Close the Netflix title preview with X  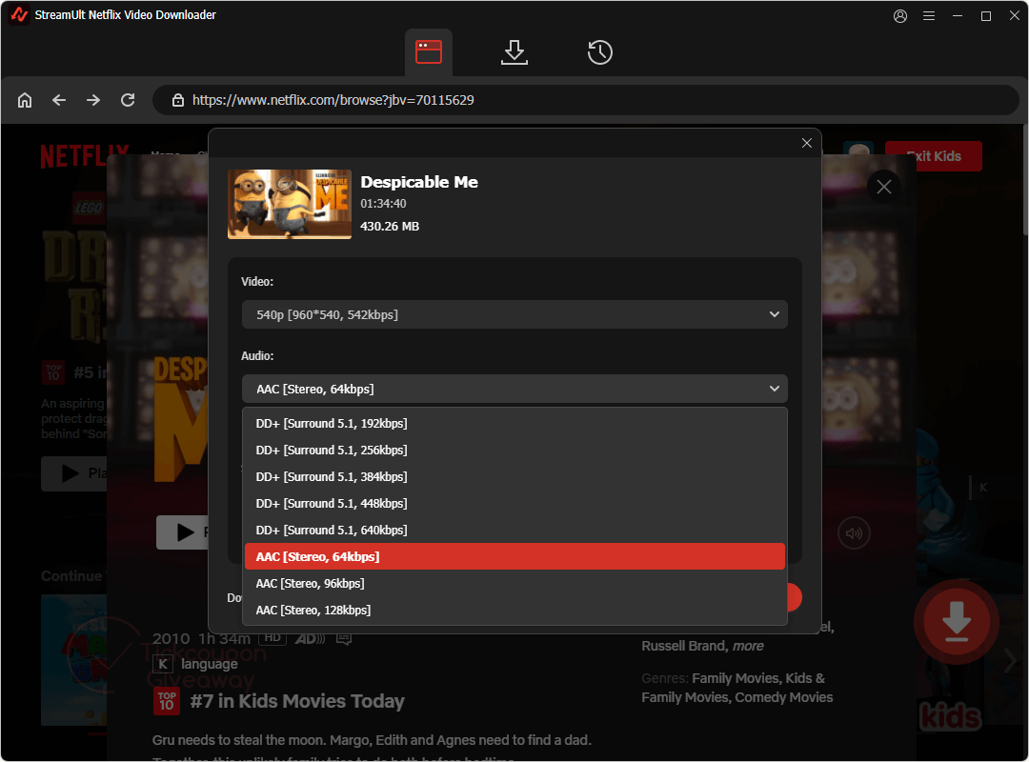(x=884, y=187)
